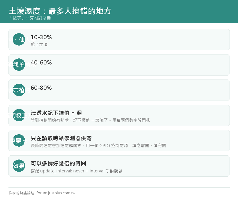
Task: Click the 熱帶植物 green circle badge
Action: pyautogui.click(x=19, y=90)
